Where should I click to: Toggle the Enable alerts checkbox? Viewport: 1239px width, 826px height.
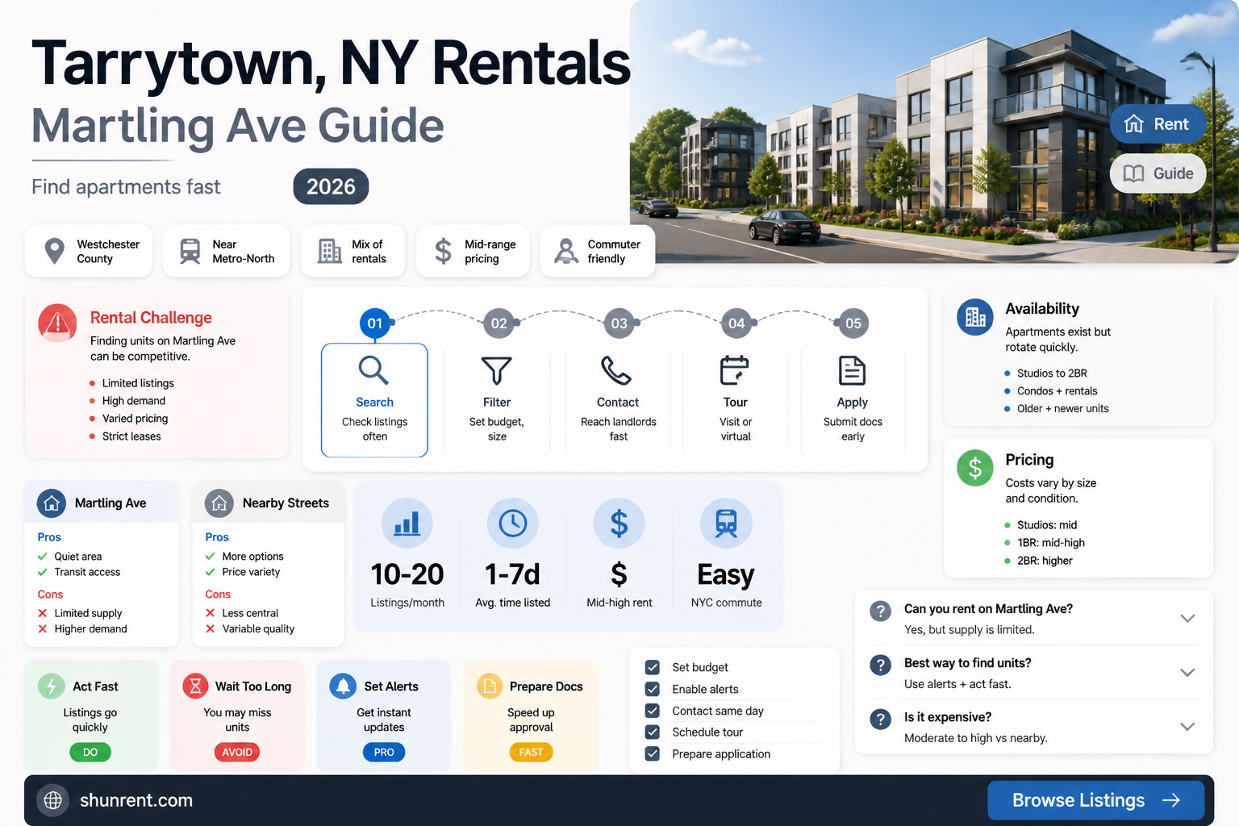653,689
